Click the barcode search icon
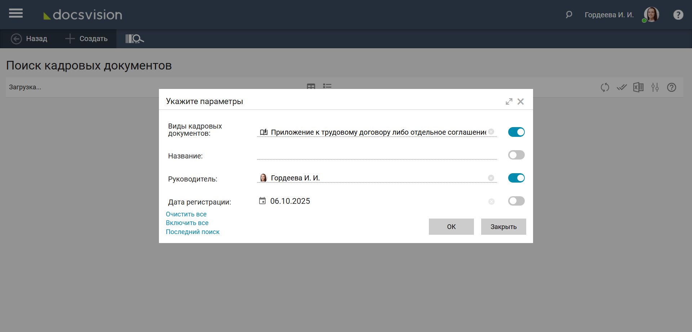The width and height of the screenshot is (692, 332). click(x=134, y=39)
